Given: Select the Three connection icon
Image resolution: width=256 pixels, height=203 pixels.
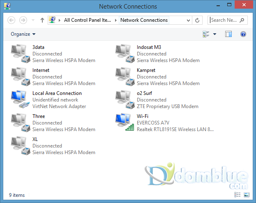Looking at the screenshot, I should [x=21, y=122].
